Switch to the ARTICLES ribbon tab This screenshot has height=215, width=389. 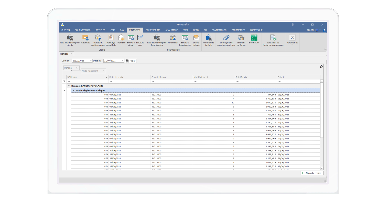tap(100, 30)
